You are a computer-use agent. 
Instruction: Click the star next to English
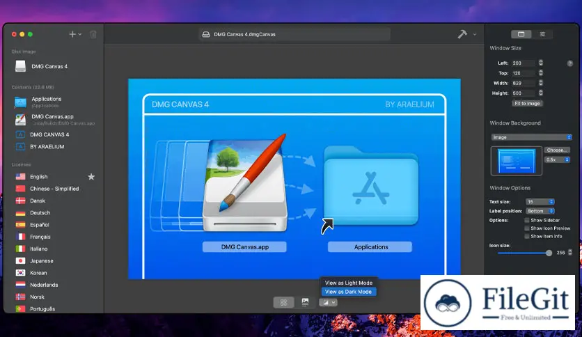91,177
